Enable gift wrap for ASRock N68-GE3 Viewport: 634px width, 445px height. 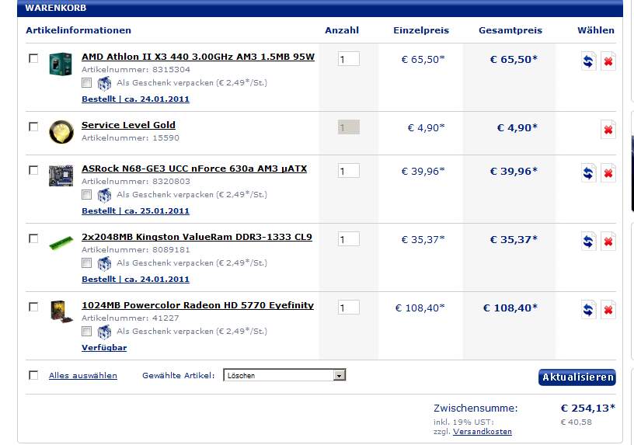87,195
